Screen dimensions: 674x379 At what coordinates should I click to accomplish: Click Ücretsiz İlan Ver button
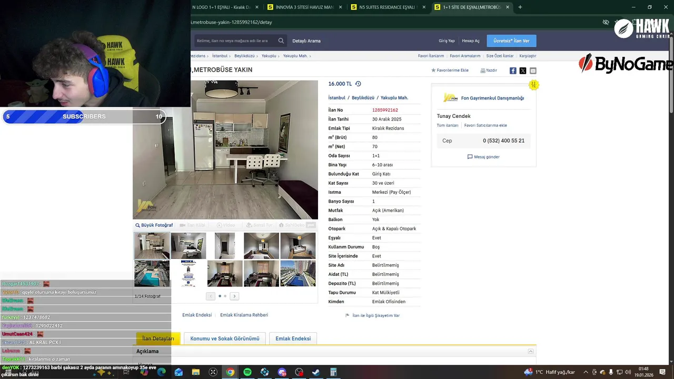(511, 41)
